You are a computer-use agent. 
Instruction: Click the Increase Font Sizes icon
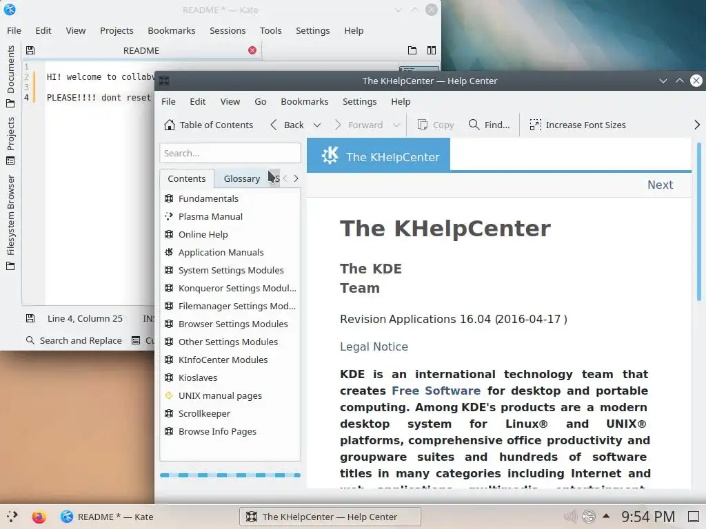pyautogui.click(x=535, y=125)
